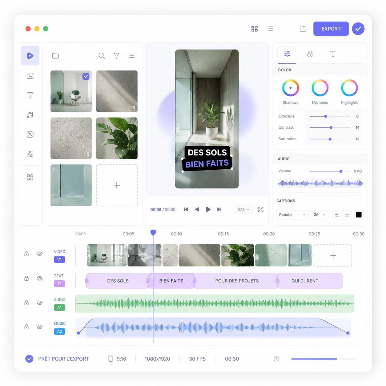Select the DES SOLS text clip
386x386 pixels.
pos(118,281)
